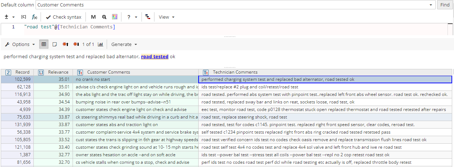
Task: Jump to previous highlight match
Action: tap(65, 44)
